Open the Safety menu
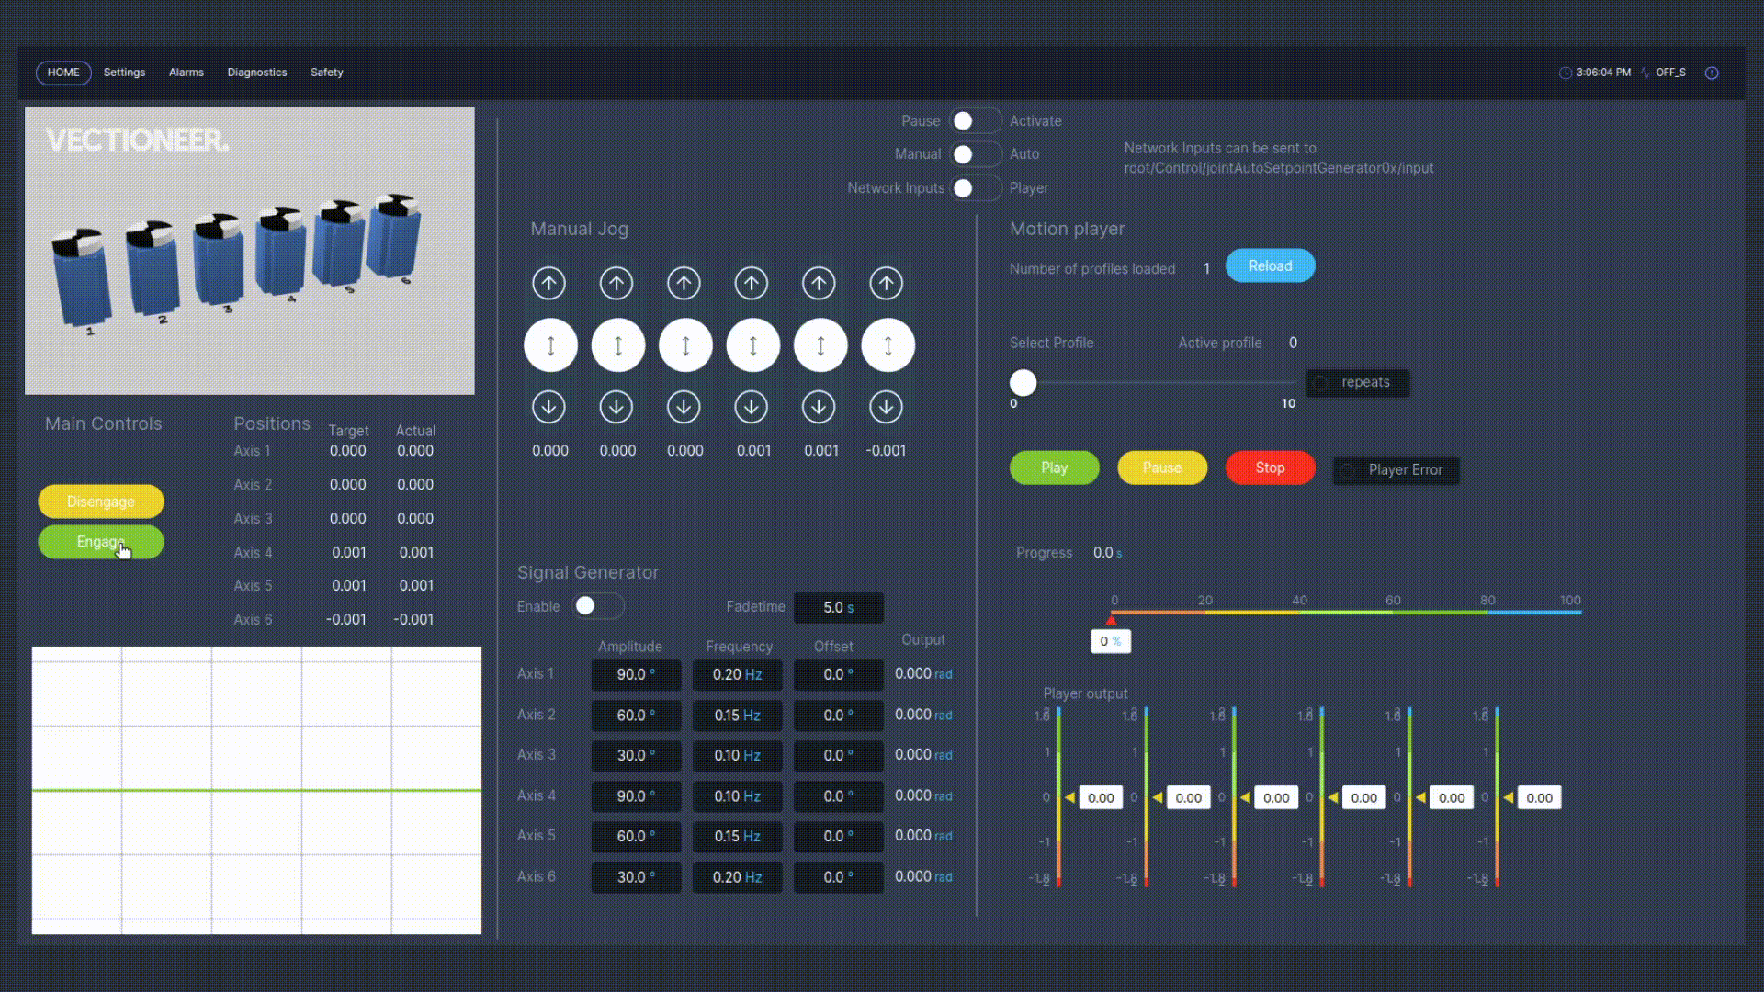The image size is (1764, 992). (x=327, y=73)
